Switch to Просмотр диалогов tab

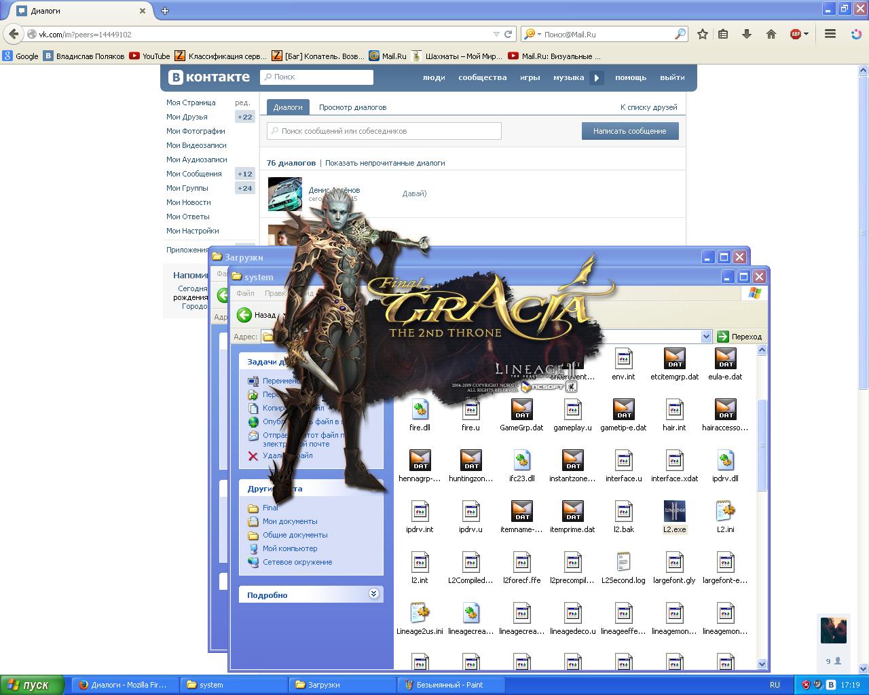click(352, 107)
